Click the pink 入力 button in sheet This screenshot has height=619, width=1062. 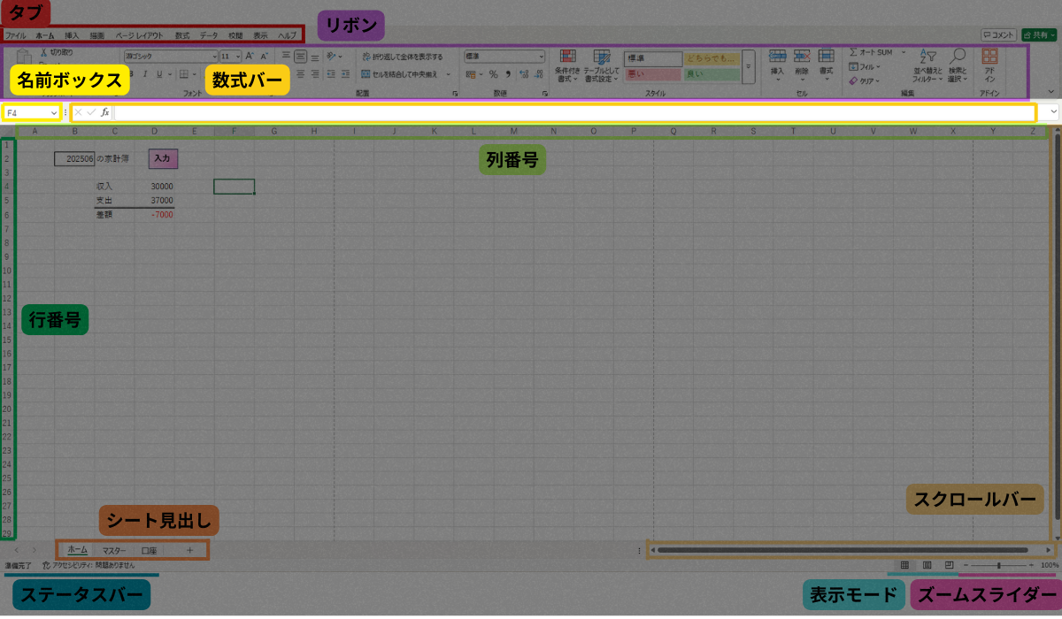(163, 158)
